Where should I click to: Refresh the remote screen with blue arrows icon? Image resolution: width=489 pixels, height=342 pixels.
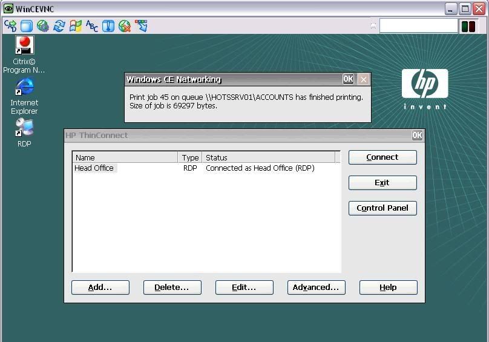point(59,26)
